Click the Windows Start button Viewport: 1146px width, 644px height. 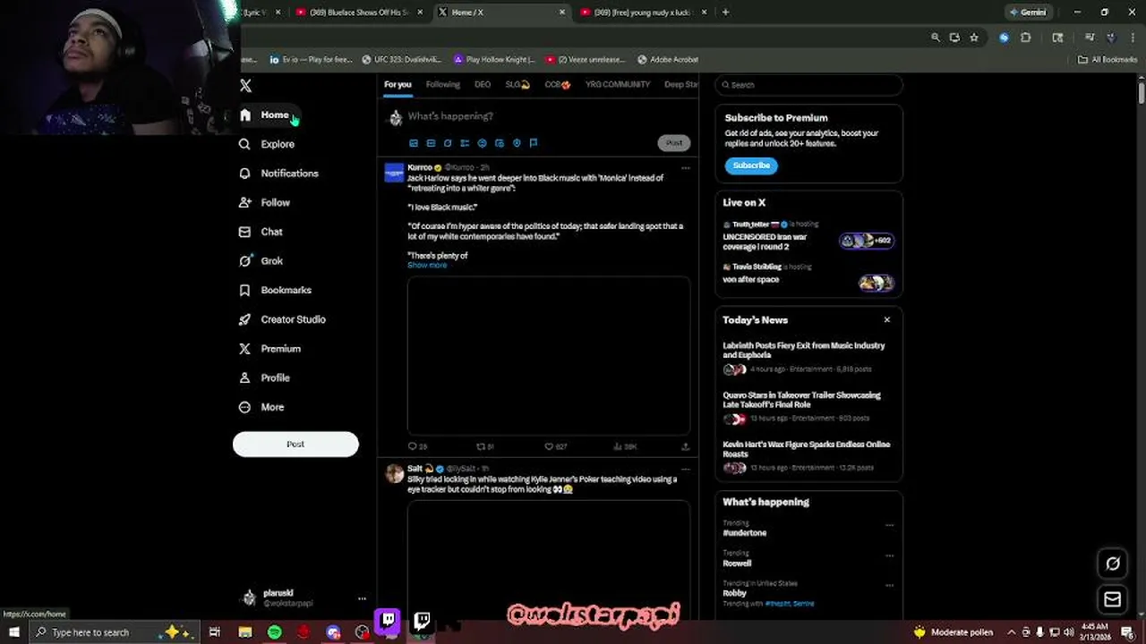pos(13,632)
